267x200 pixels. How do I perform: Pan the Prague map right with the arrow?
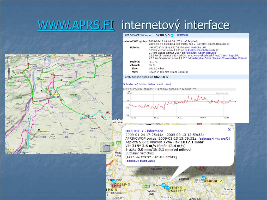[x=11, y=58]
